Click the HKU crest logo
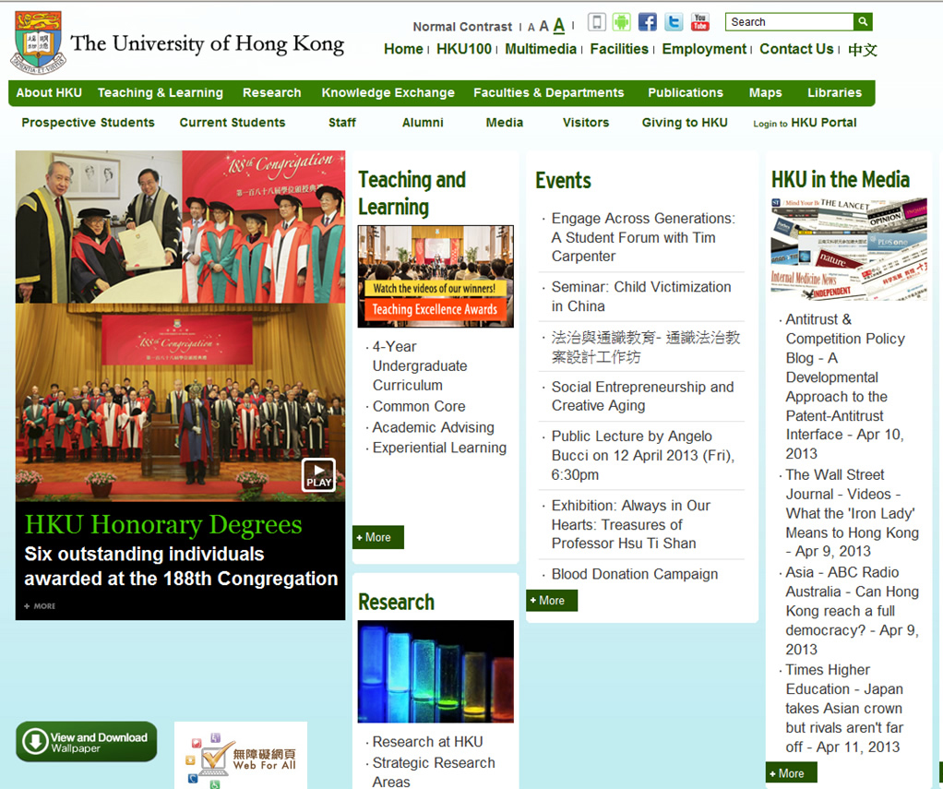The width and height of the screenshot is (943, 789). coord(38,42)
